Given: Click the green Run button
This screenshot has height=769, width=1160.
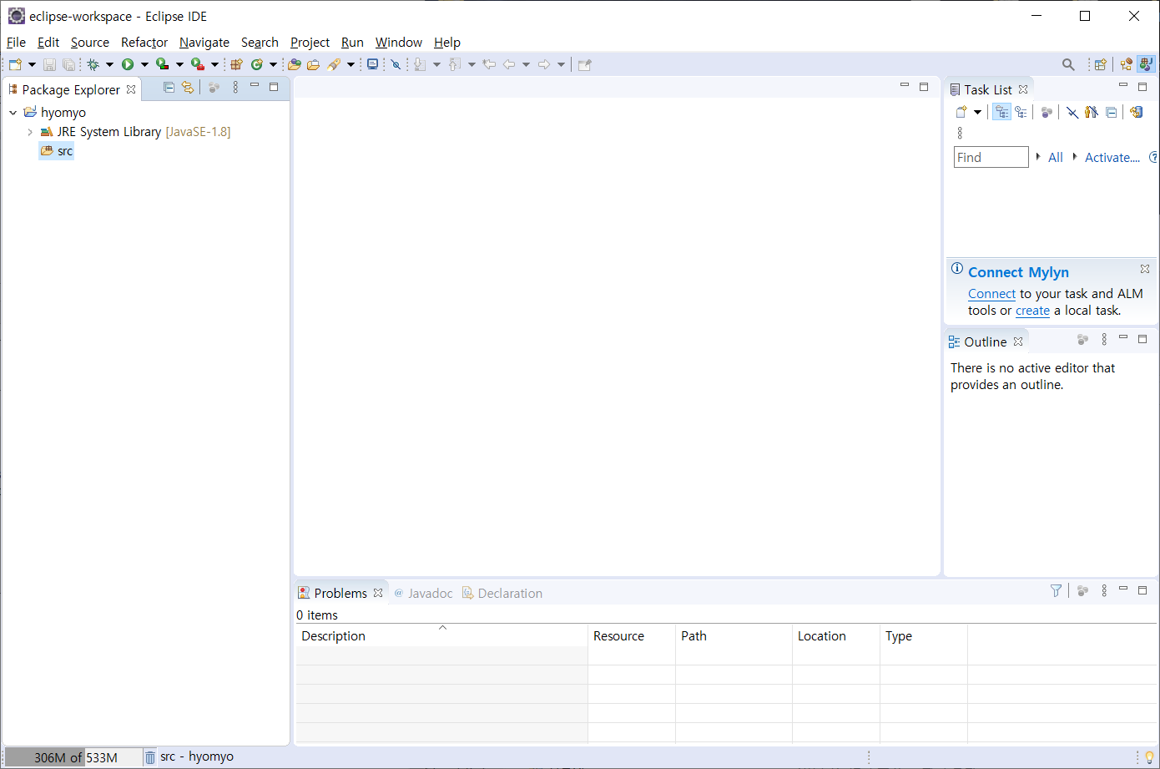Looking at the screenshot, I should coord(128,64).
